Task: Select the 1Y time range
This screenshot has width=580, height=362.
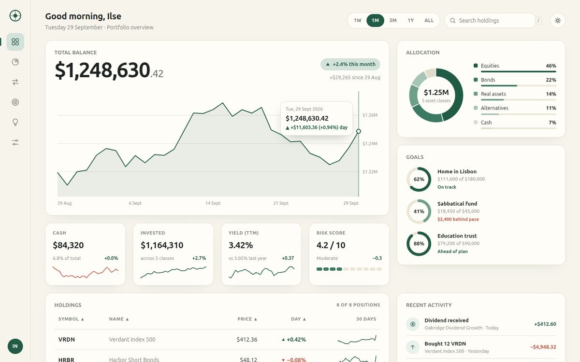Action: pyautogui.click(x=411, y=20)
